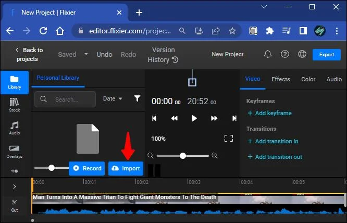Click the Export button
Viewport: 347px width, 223px height.
pos(326,55)
